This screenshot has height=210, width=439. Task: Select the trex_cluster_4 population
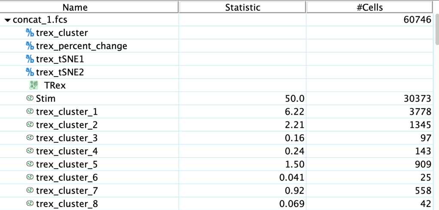tap(67, 151)
